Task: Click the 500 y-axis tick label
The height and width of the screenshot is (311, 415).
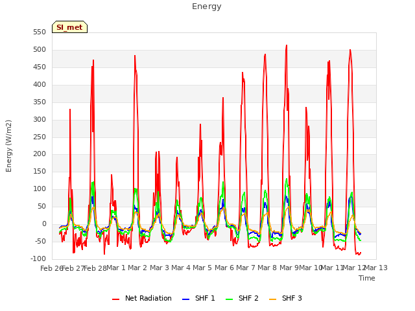Action: [40, 50]
